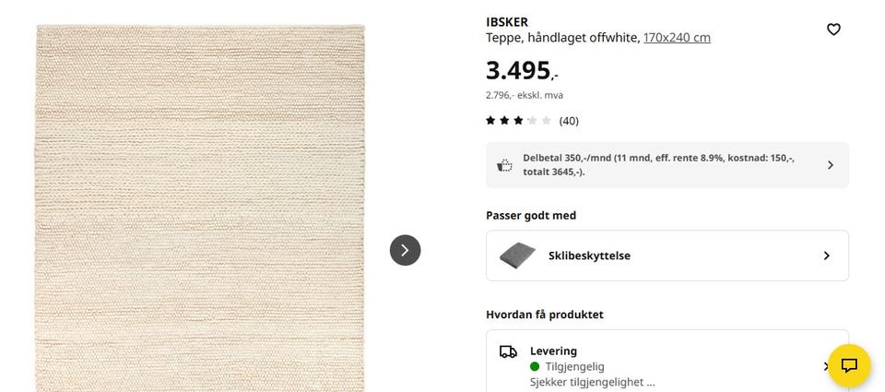
Task: Click the Levering delivery label
Action: 553,350
